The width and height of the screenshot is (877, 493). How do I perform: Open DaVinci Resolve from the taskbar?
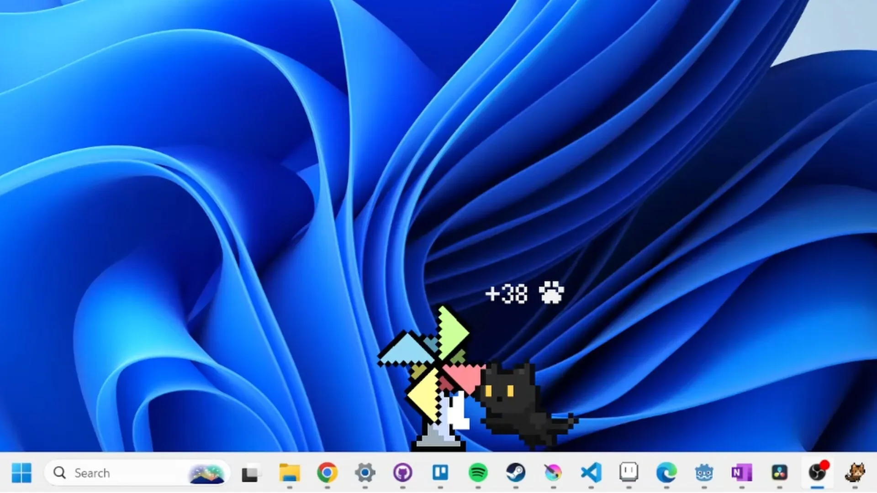click(779, 473)
